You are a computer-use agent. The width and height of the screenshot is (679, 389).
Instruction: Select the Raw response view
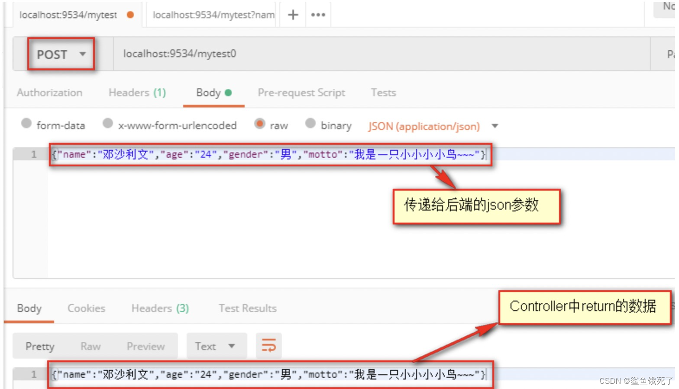[91, 346]
